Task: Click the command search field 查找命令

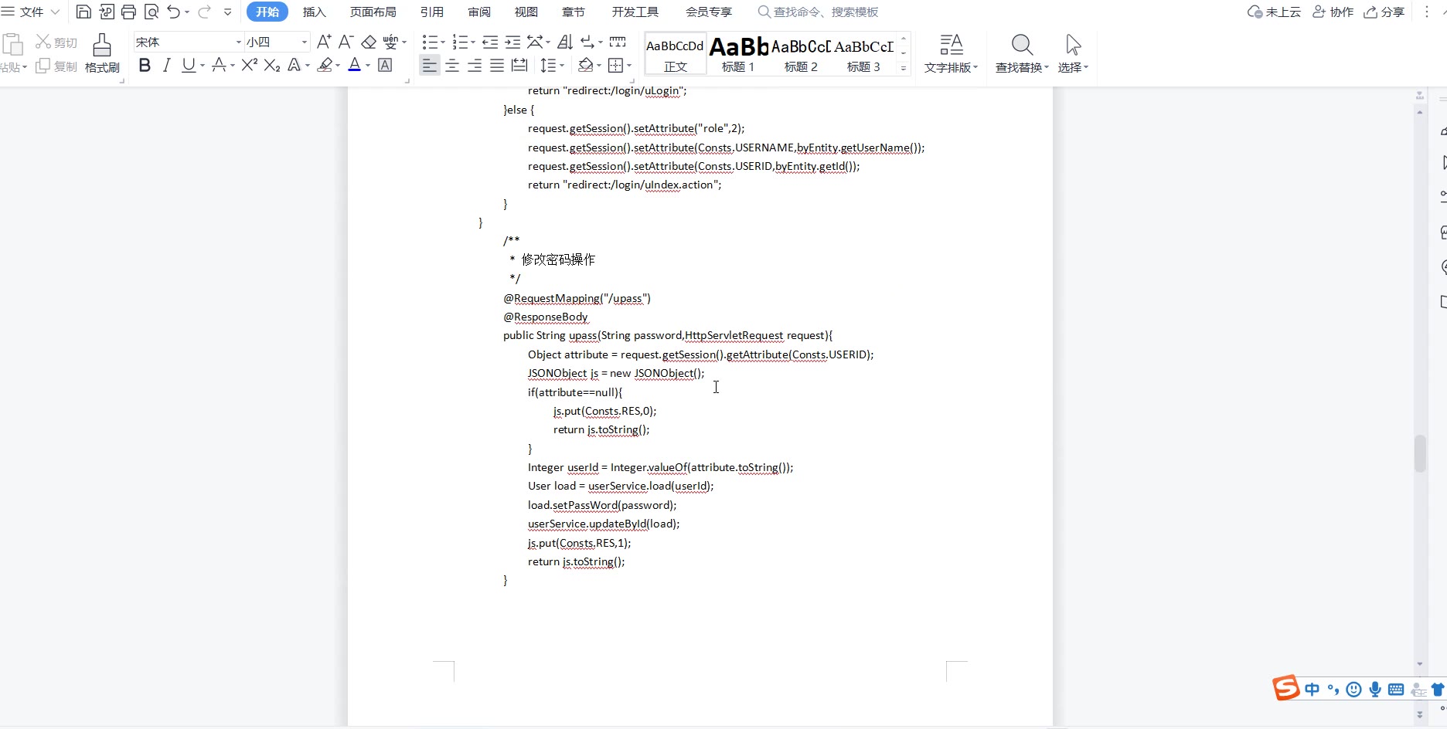Action: [818, 12]
